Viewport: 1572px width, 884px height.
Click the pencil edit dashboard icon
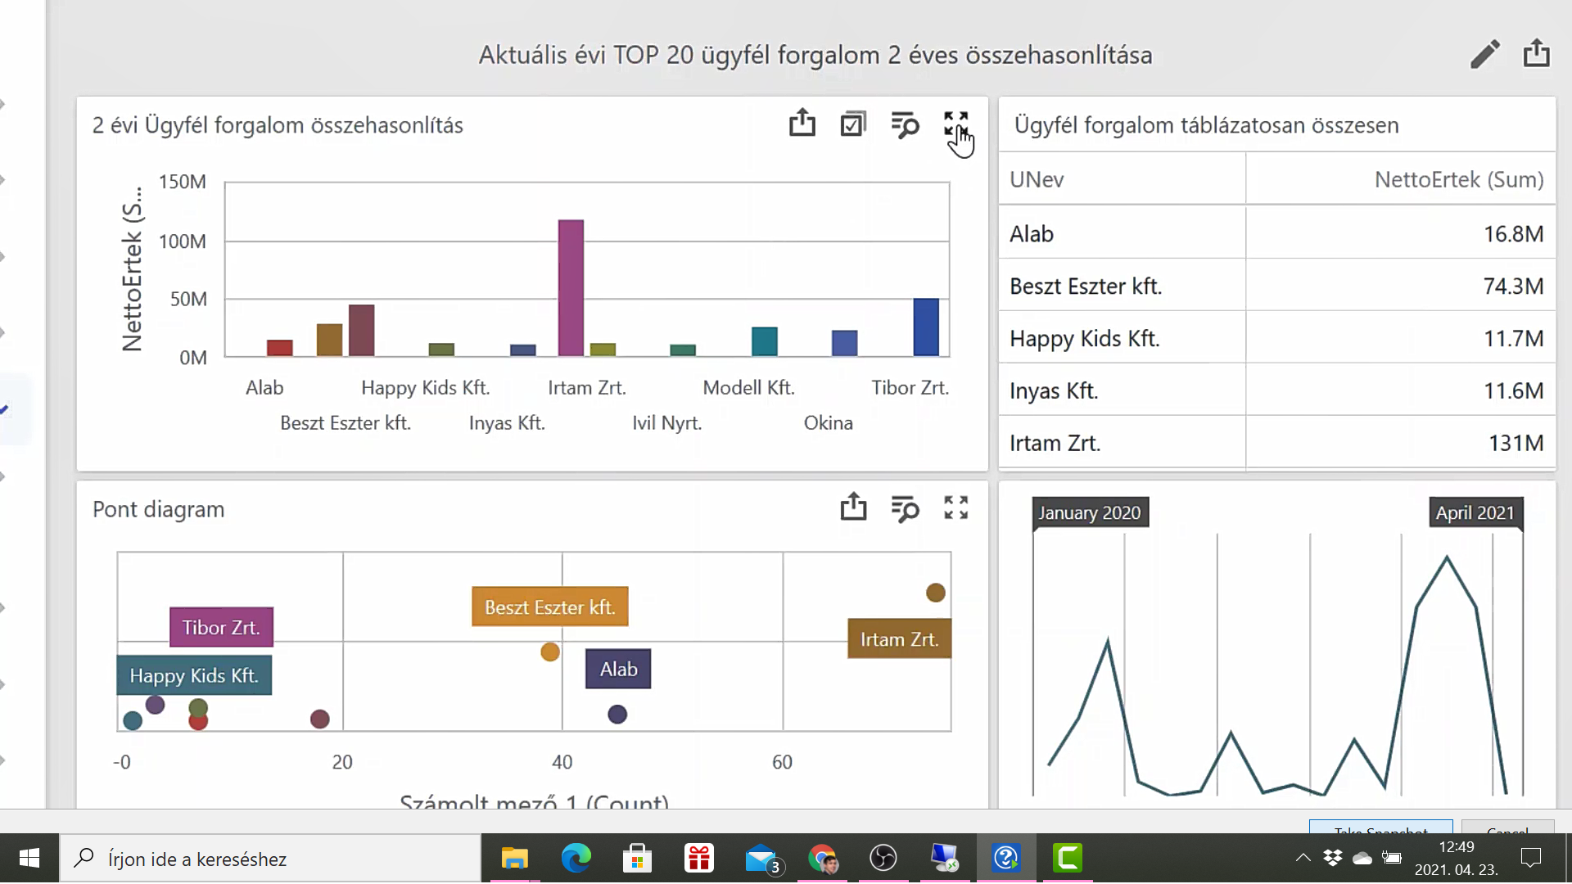click(1484, 55)
